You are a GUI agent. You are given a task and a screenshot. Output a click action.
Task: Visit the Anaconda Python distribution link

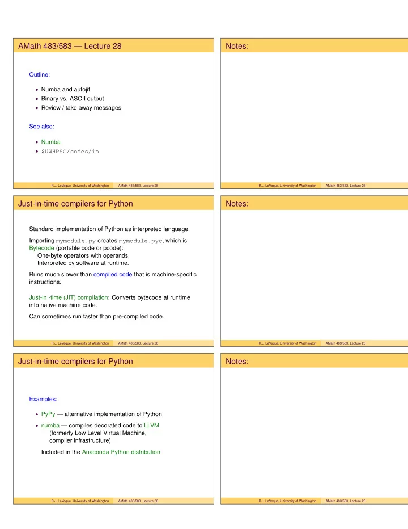tap(121, 452)
